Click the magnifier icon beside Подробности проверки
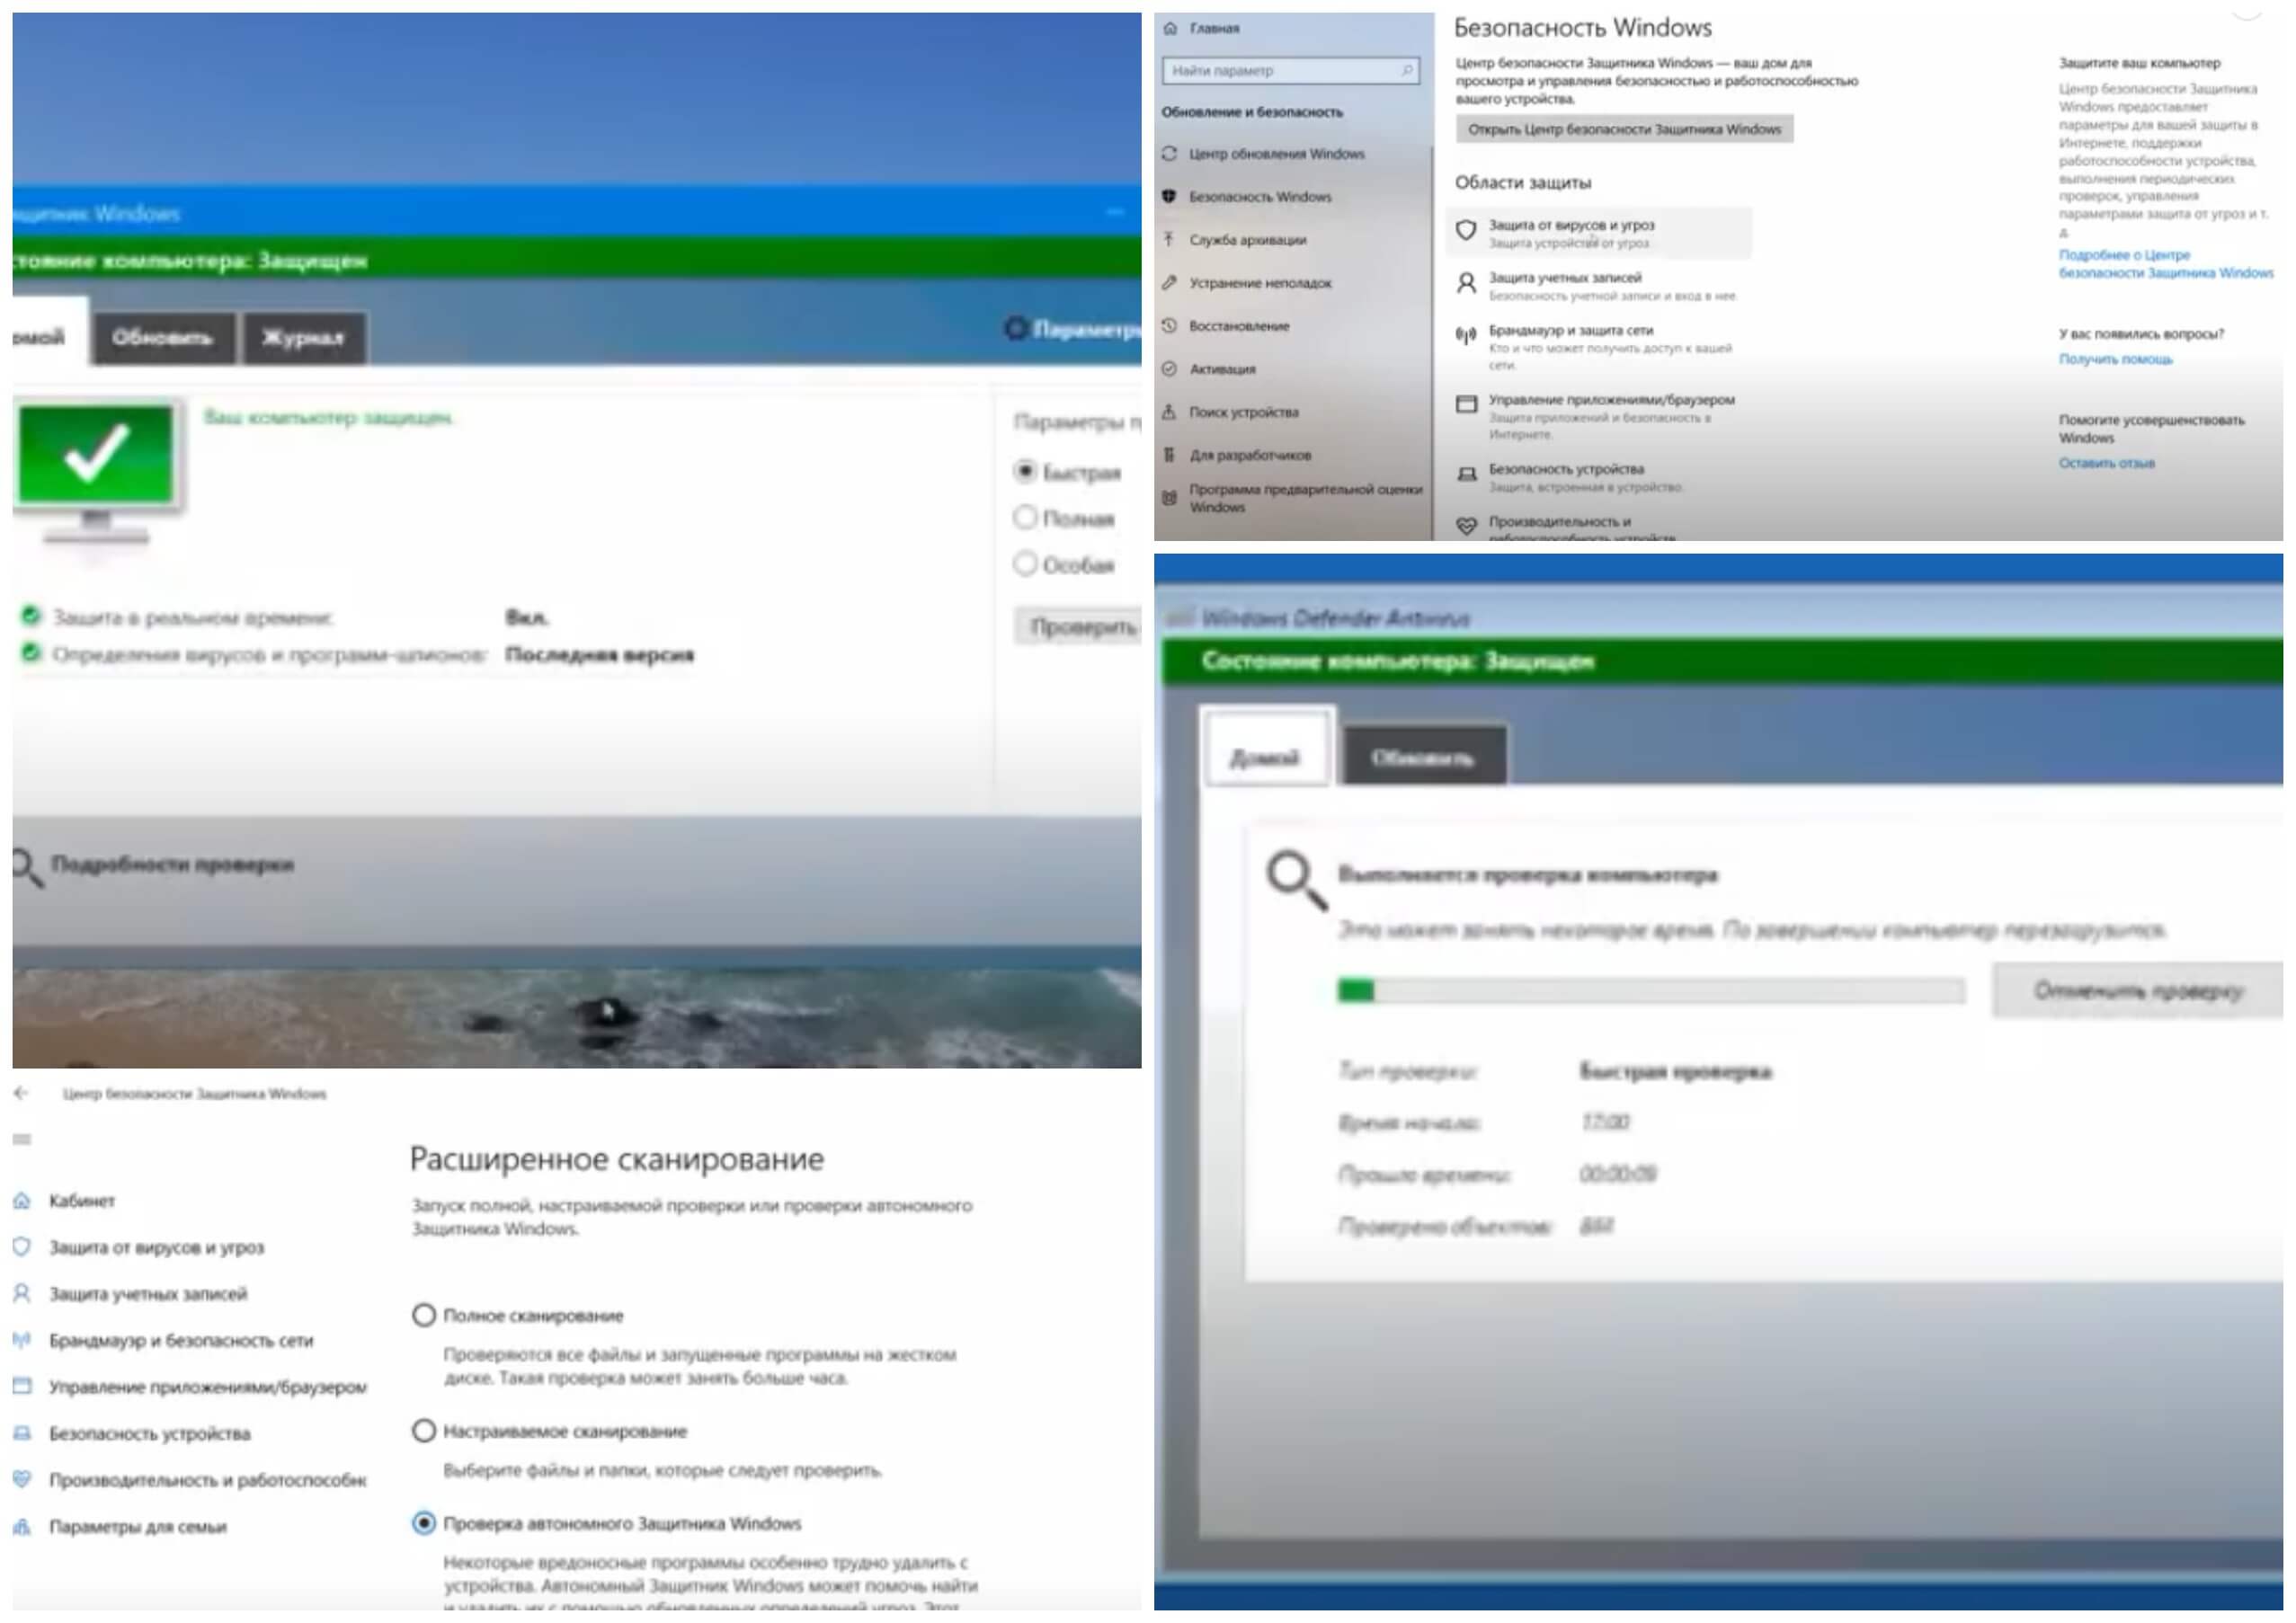The height and width of the screenshot is (1623, 2296). click(27, 867)
